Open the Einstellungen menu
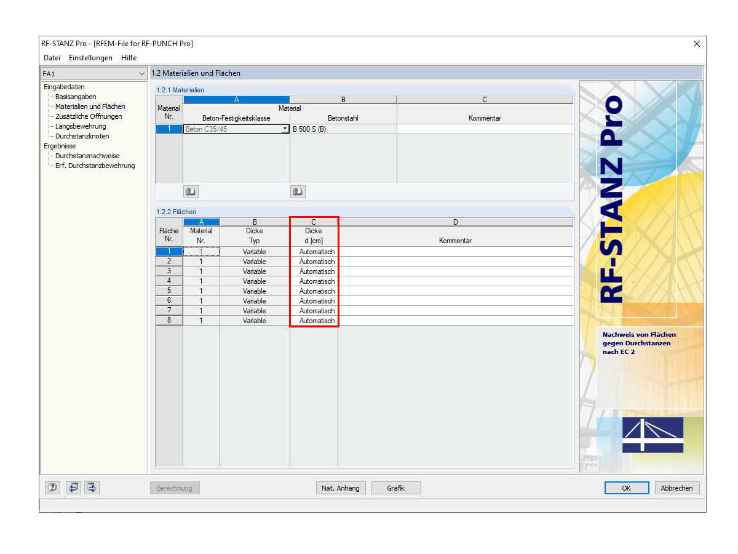The width and height of the screenshot is (738, 554). pos(90,58)
